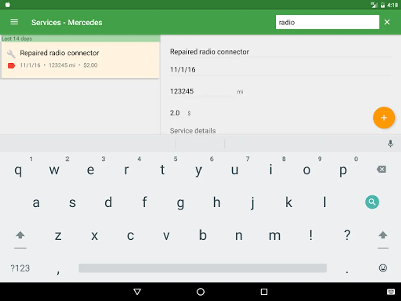
Task: Tap the Android home button
Action: (x=200, y=292)
